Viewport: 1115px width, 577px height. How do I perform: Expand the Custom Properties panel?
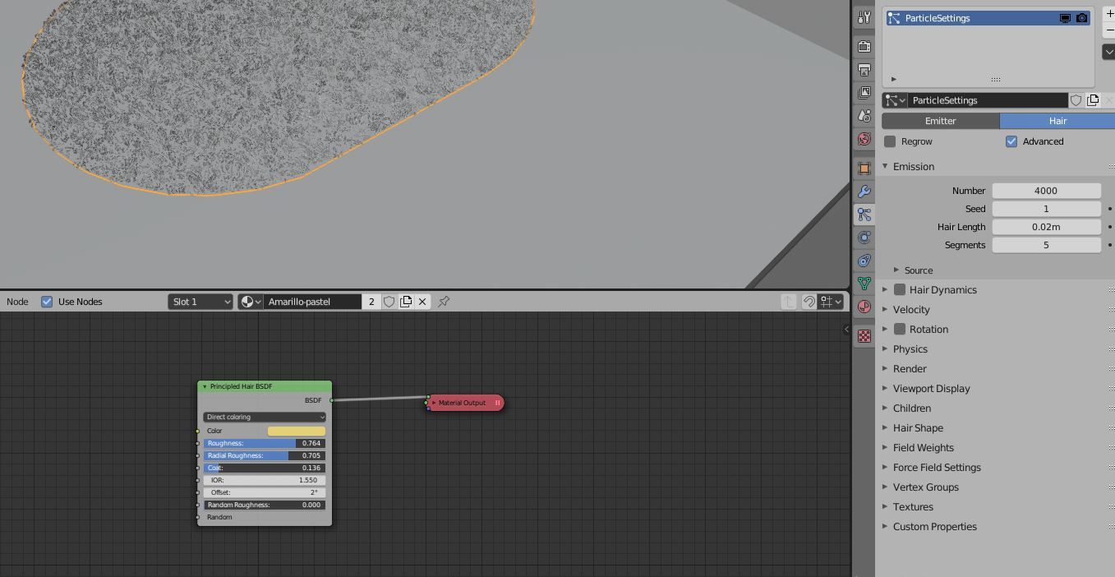pos(934,526)
